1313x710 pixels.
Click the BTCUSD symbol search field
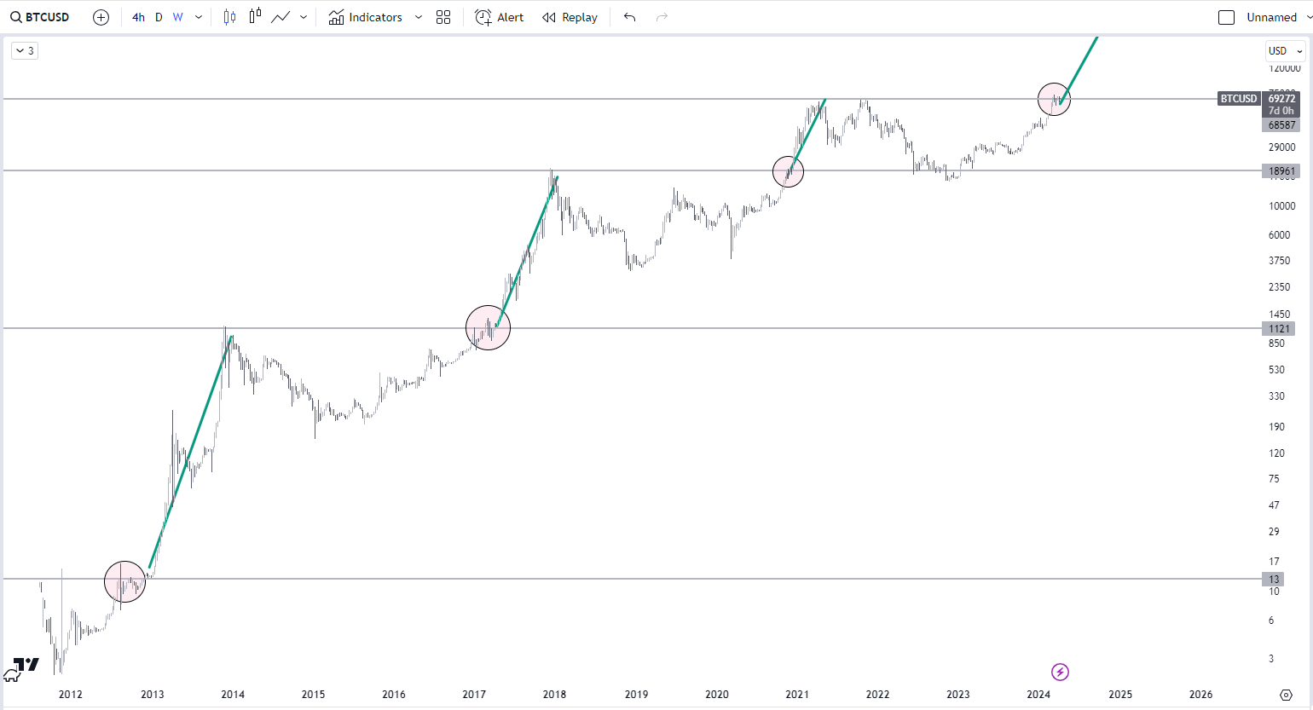40,17
